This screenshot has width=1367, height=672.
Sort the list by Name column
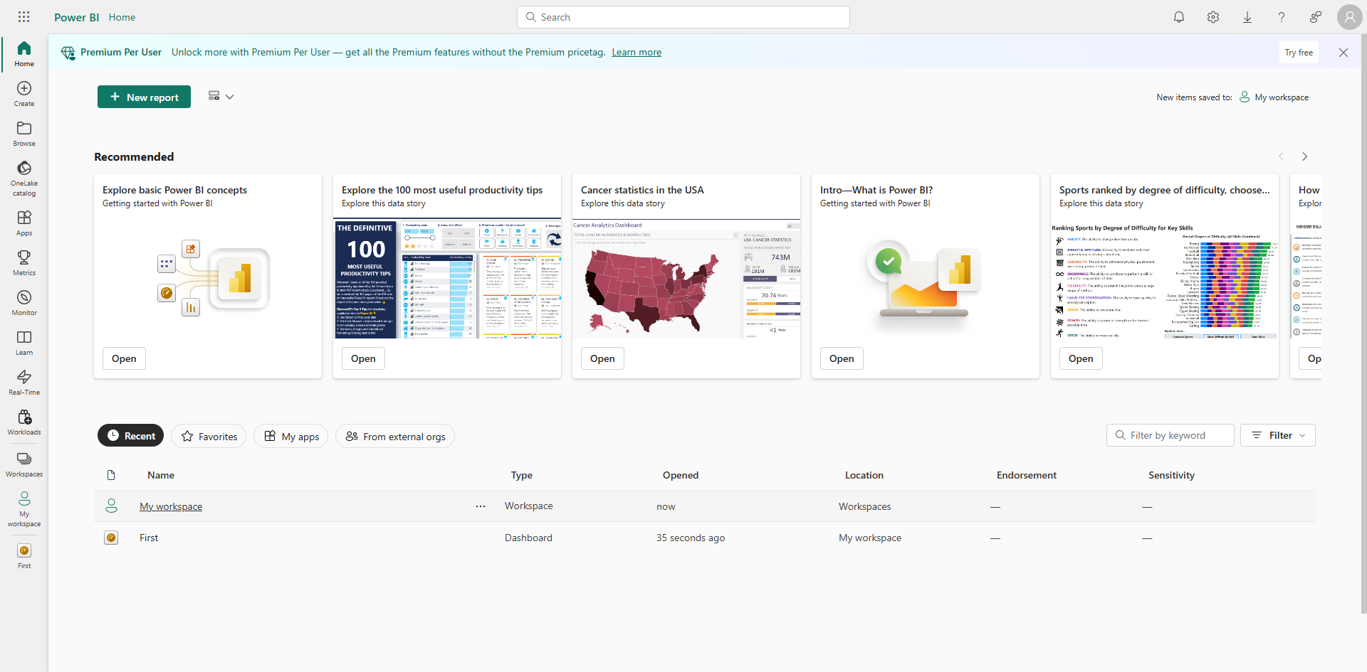(x=161, y=475)
